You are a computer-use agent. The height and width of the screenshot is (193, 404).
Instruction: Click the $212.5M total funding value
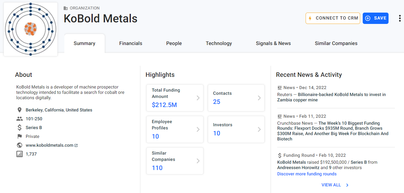(164, 105)
